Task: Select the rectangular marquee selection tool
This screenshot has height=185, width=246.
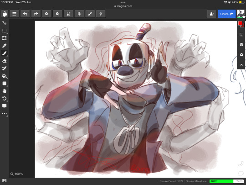Action: click(x=5, y=31)
